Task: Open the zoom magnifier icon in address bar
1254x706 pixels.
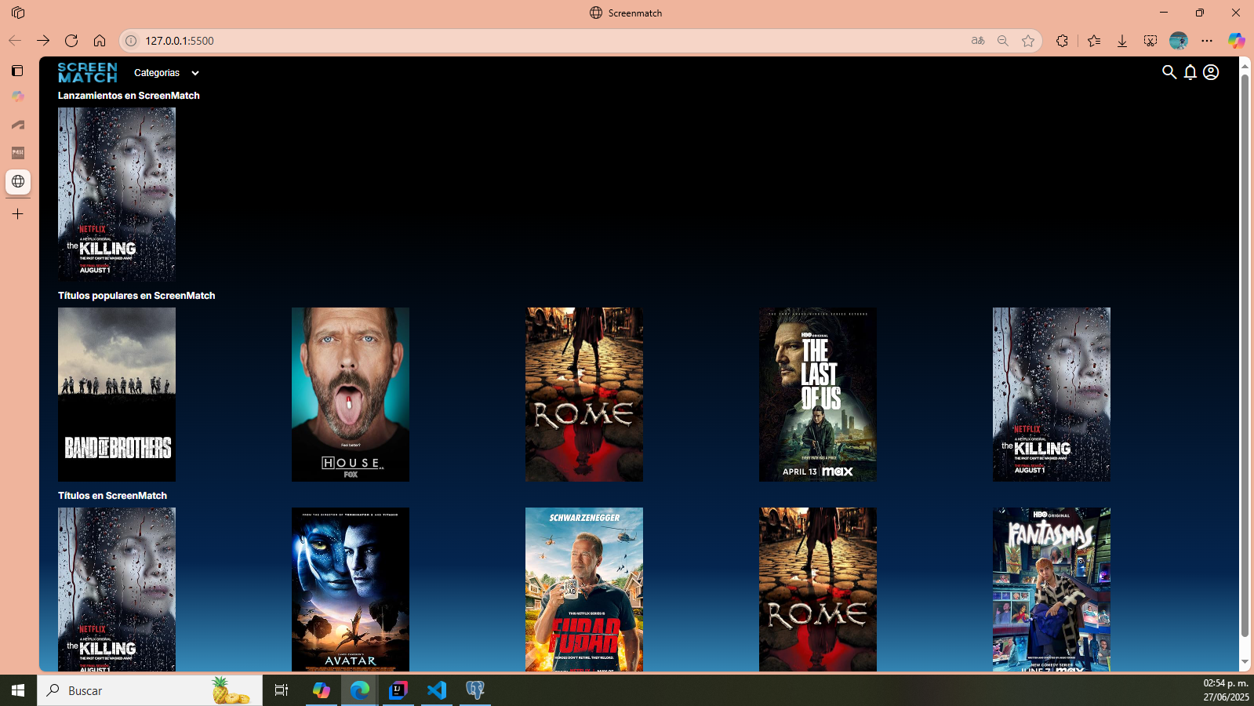Action: [x=1002, y=41]
